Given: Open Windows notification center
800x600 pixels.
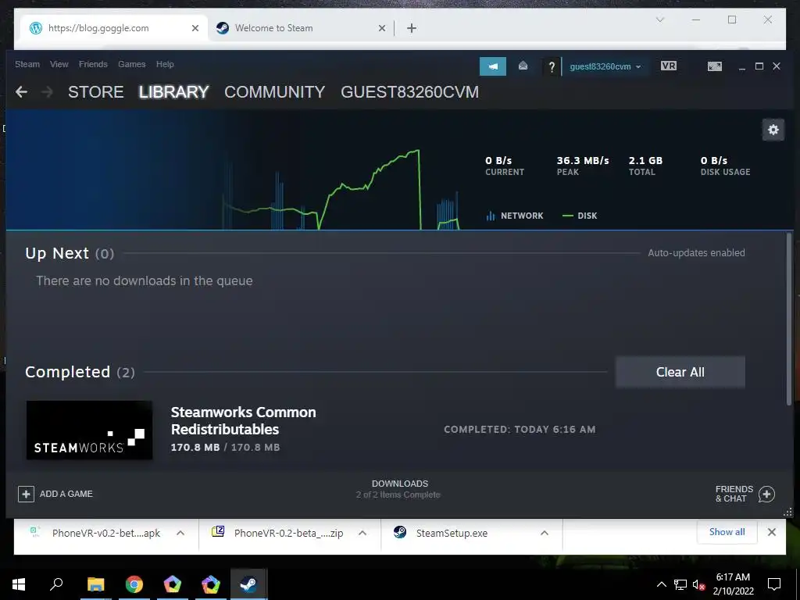Looking at the screenshot, I should [774, 584].
